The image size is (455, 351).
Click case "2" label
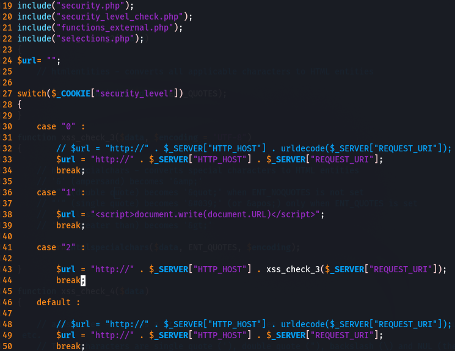(61, 247)
